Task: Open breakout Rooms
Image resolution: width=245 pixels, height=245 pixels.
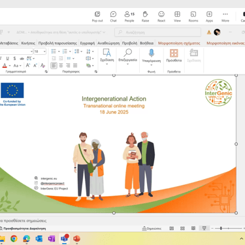Action: [x=193, y=16]
